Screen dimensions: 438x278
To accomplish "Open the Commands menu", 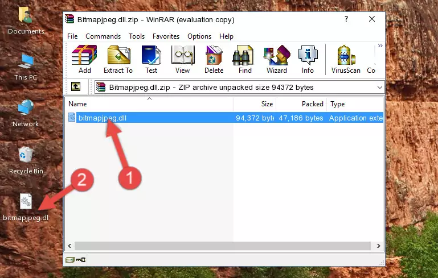I will pyautogui.click(x=103, y=36).
